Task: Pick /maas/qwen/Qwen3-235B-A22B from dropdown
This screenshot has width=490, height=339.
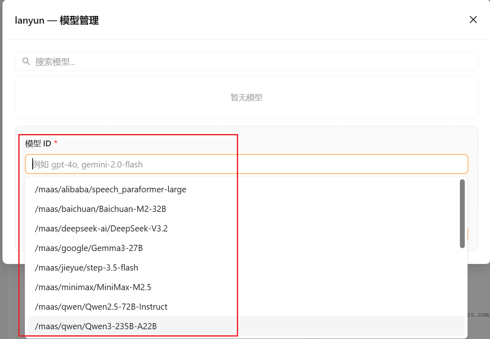Action: coord(246,326)
